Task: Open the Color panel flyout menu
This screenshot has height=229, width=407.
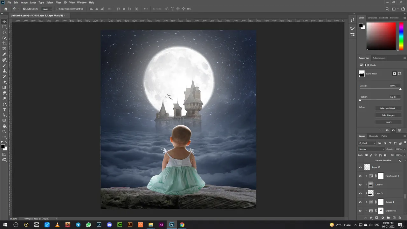Action: pyautogui.click(x=404, y=18)
